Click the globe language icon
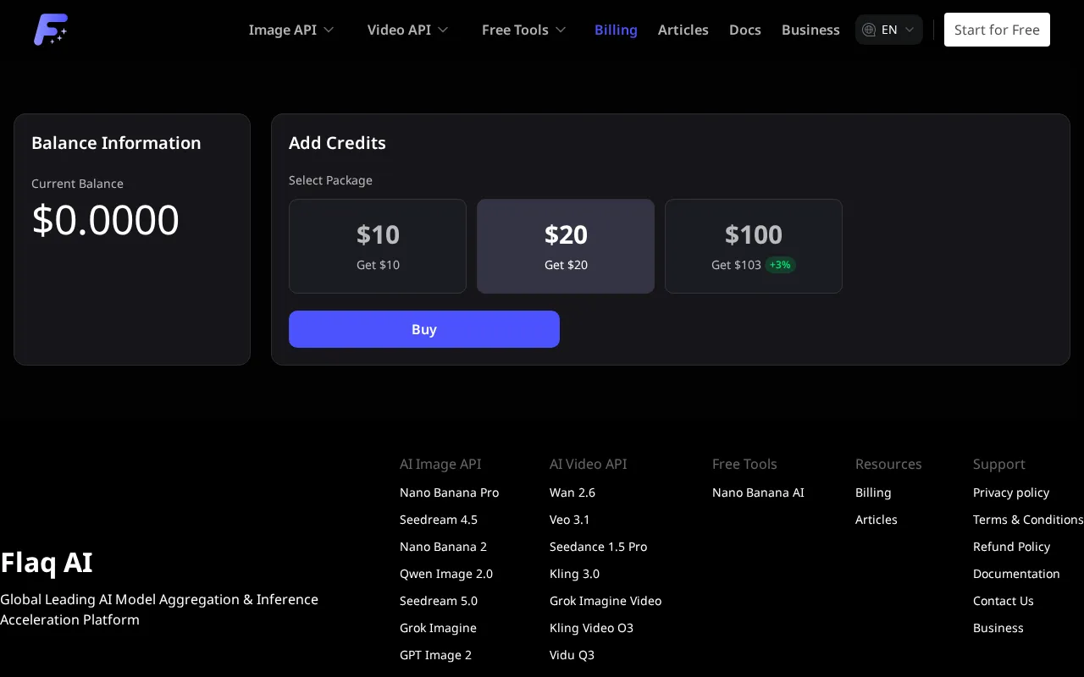The image size is (1084, 677). [869, 30]
